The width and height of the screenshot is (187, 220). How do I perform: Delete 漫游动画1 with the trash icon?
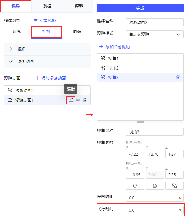tap(85, 100)
